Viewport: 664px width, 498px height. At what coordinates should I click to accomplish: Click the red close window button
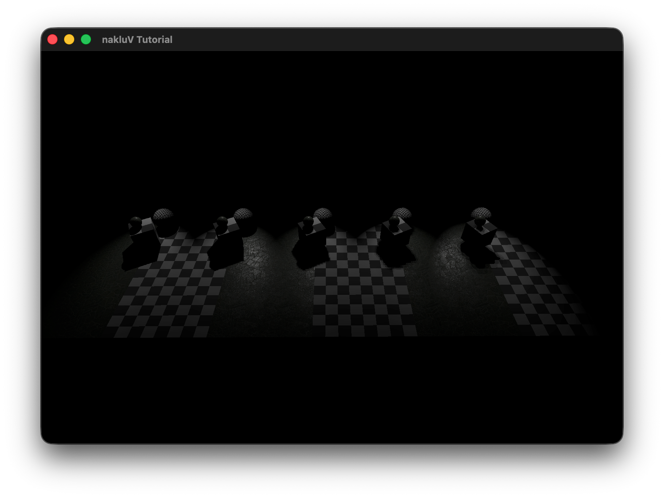coord(52,39)
